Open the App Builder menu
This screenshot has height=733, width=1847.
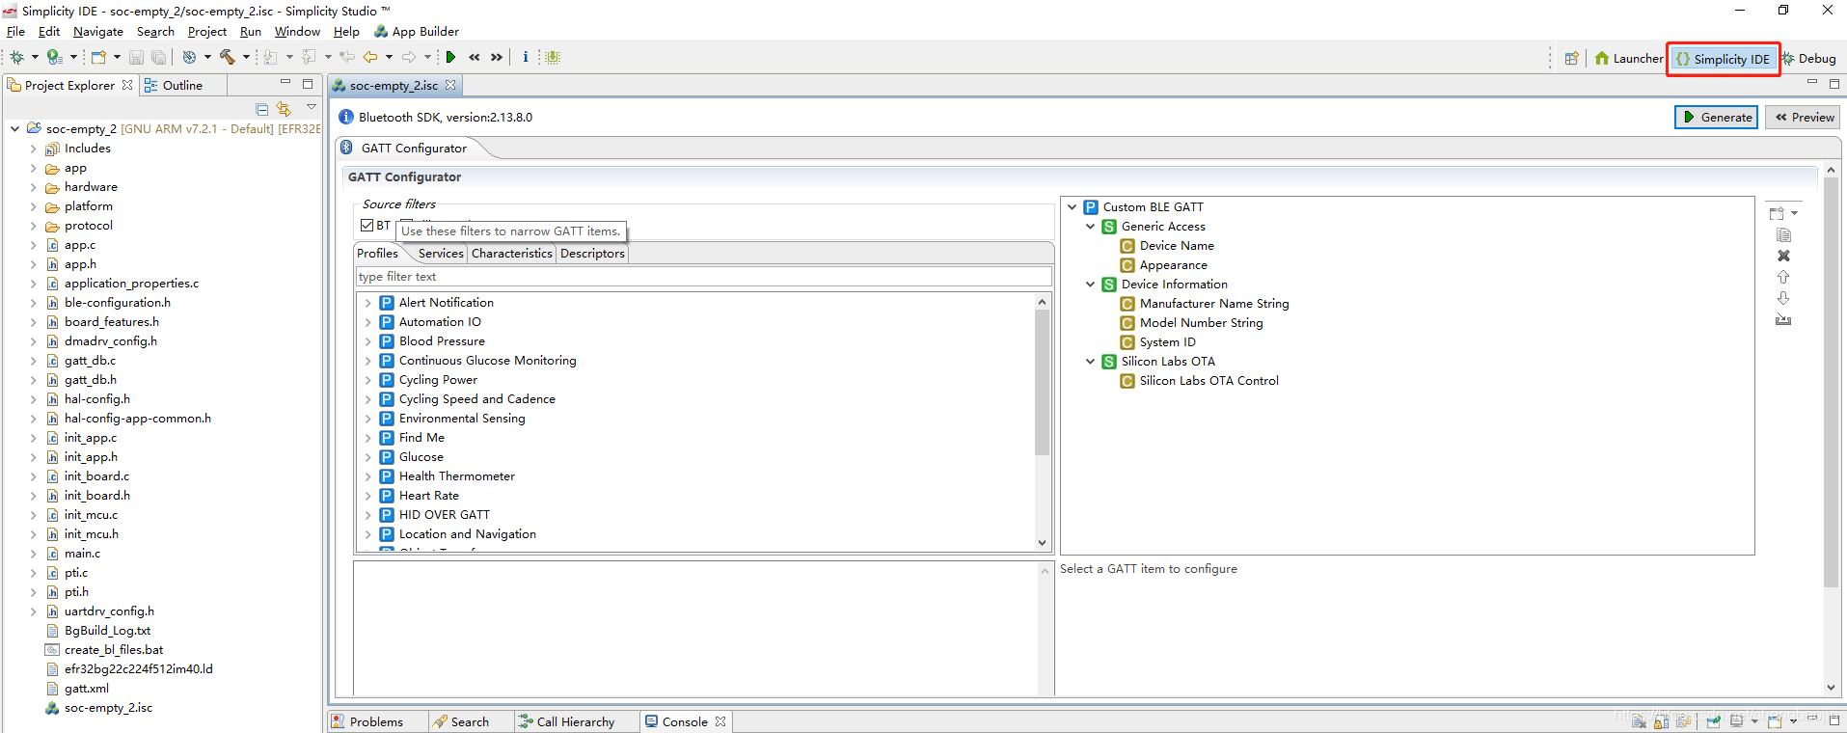pos(416,32)
